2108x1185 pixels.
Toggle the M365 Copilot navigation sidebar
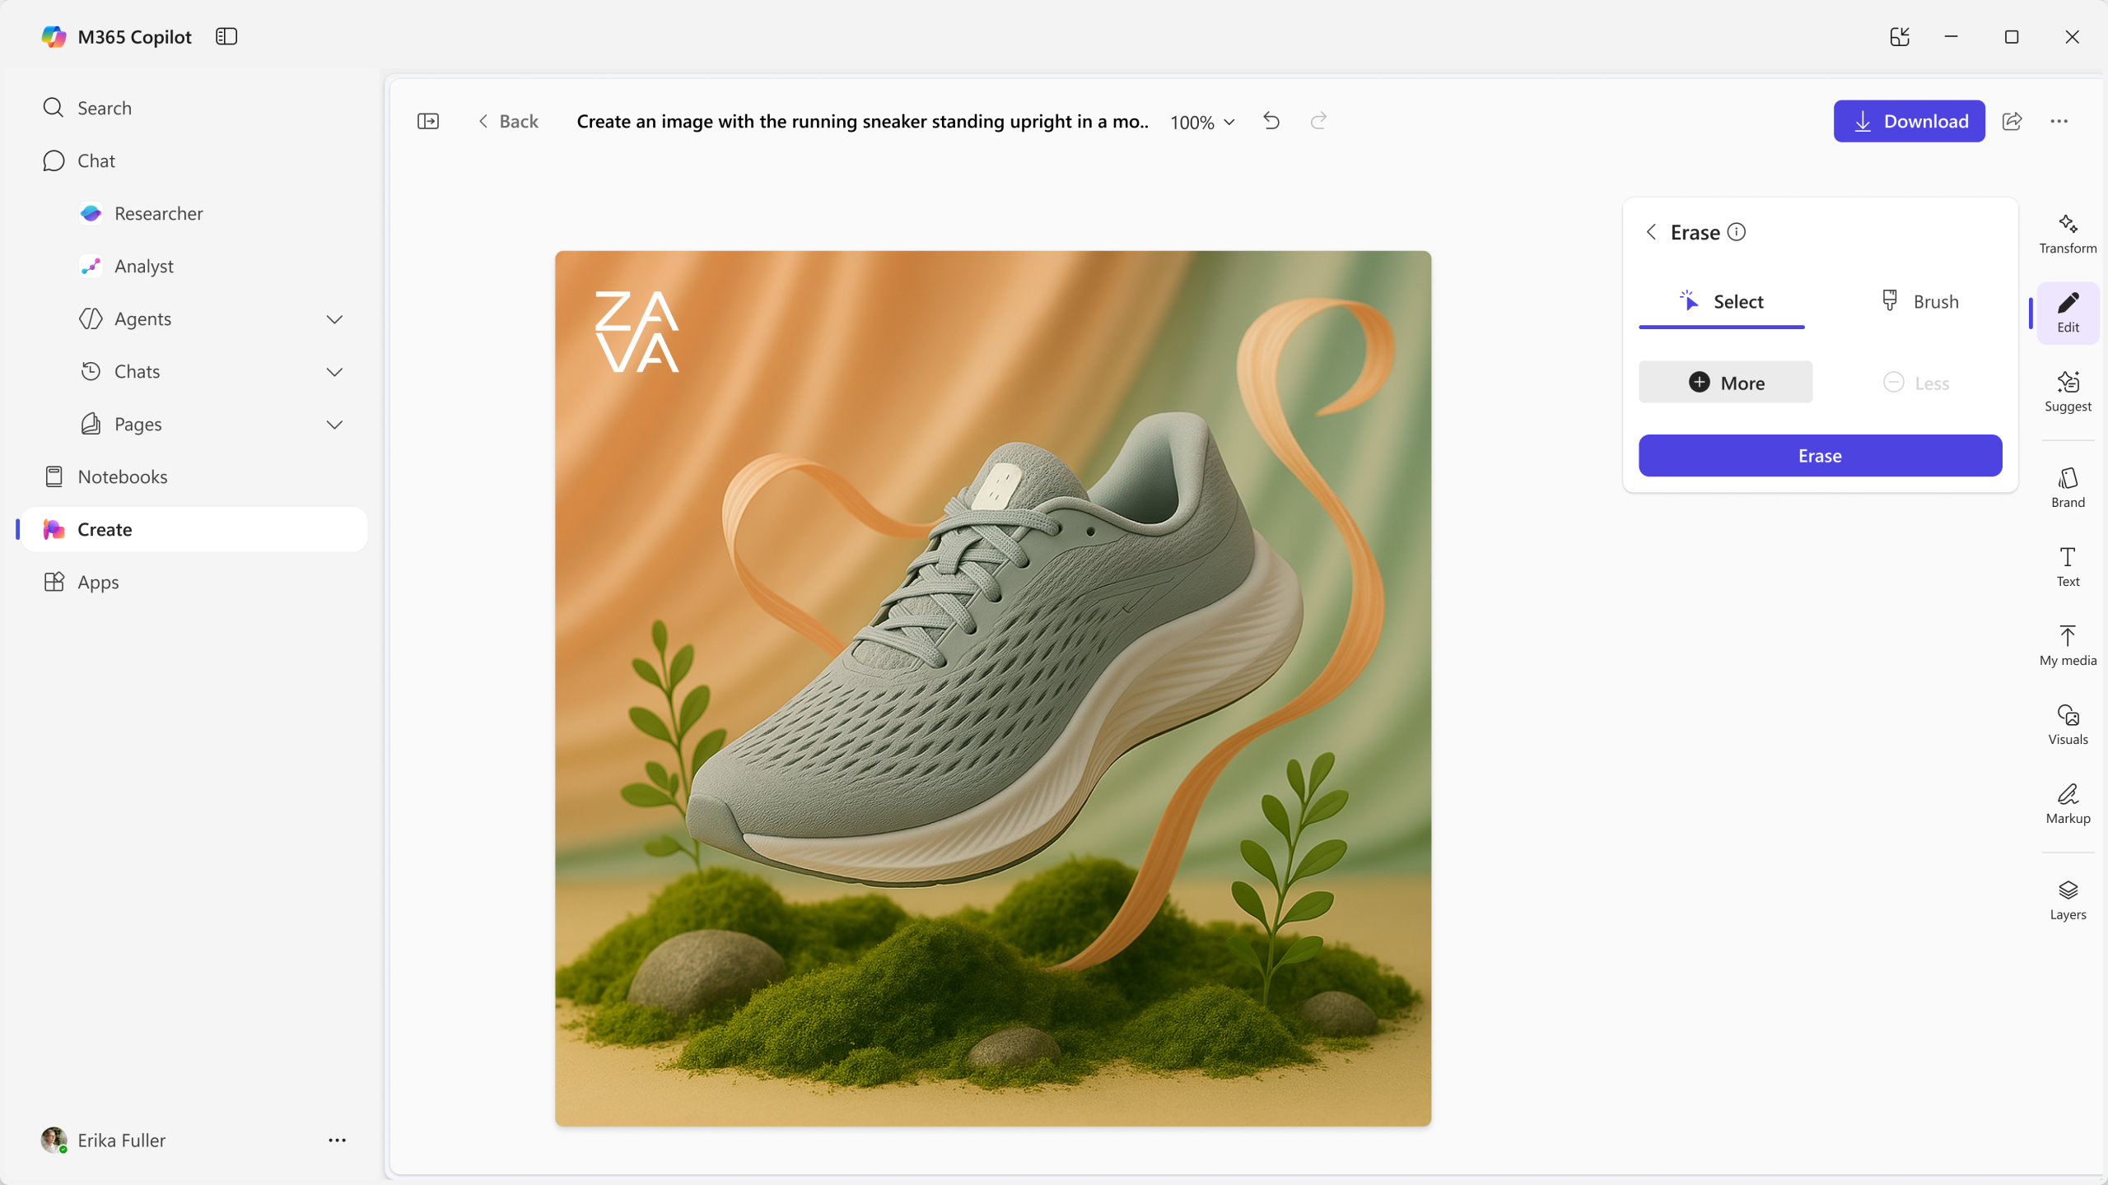226,36
